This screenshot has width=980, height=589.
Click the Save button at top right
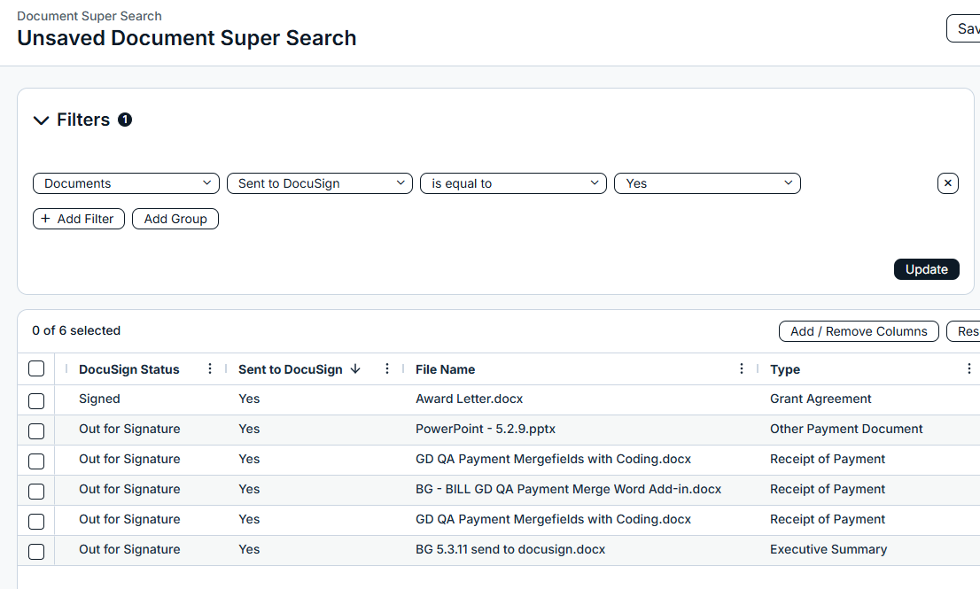(x=964, y=28)
